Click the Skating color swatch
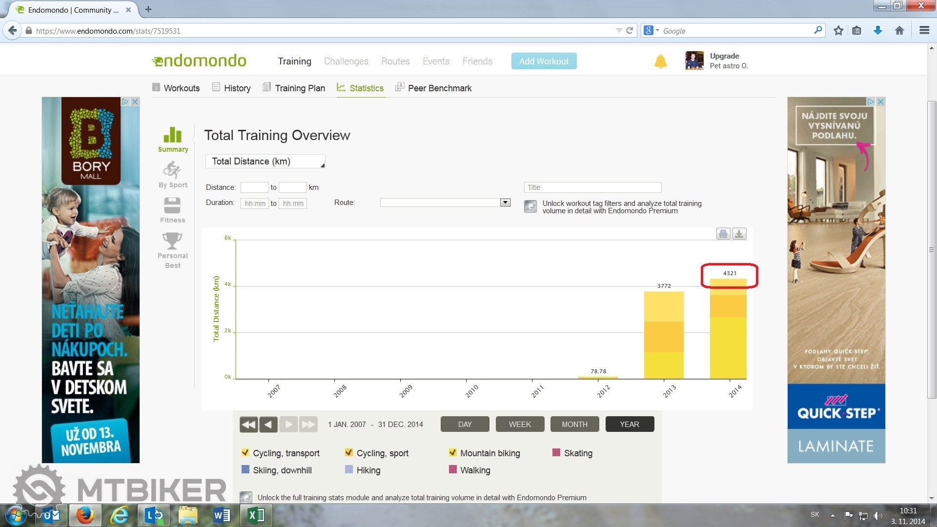The width and height of the screenshot is (937, 527). [556, 453]
